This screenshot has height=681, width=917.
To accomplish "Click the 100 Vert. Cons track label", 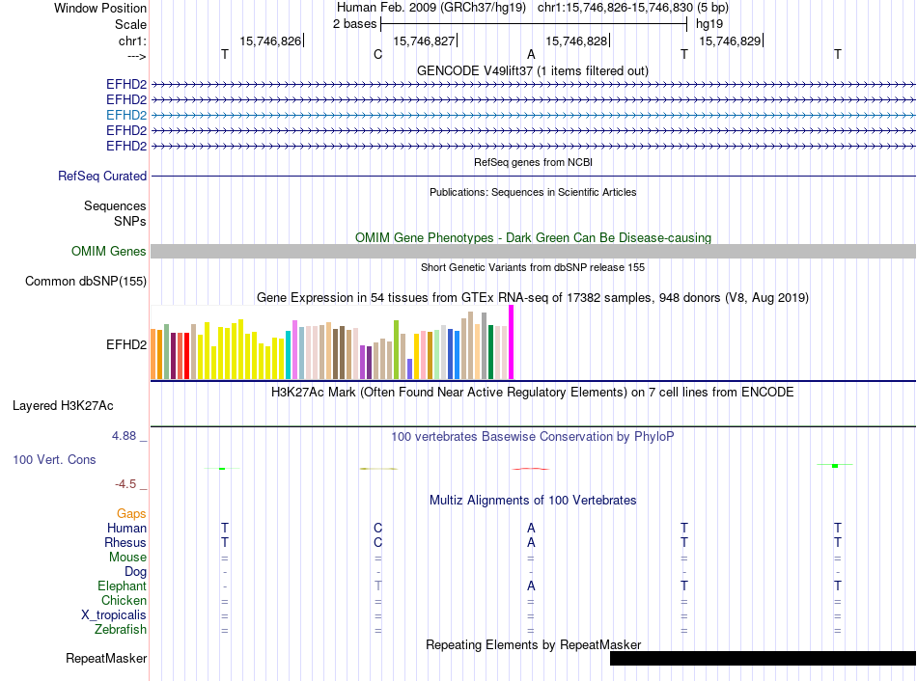I will [x=54, y=459].
